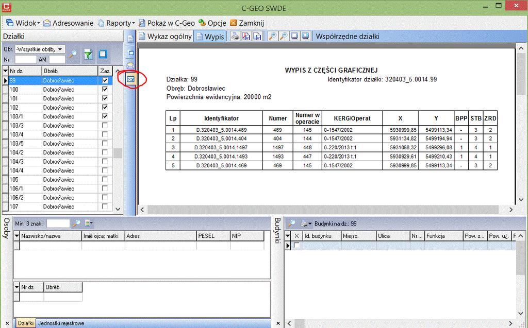Check the checkbox for parcel 107
Screen dimensions: 528x328
tap(105, 206)
